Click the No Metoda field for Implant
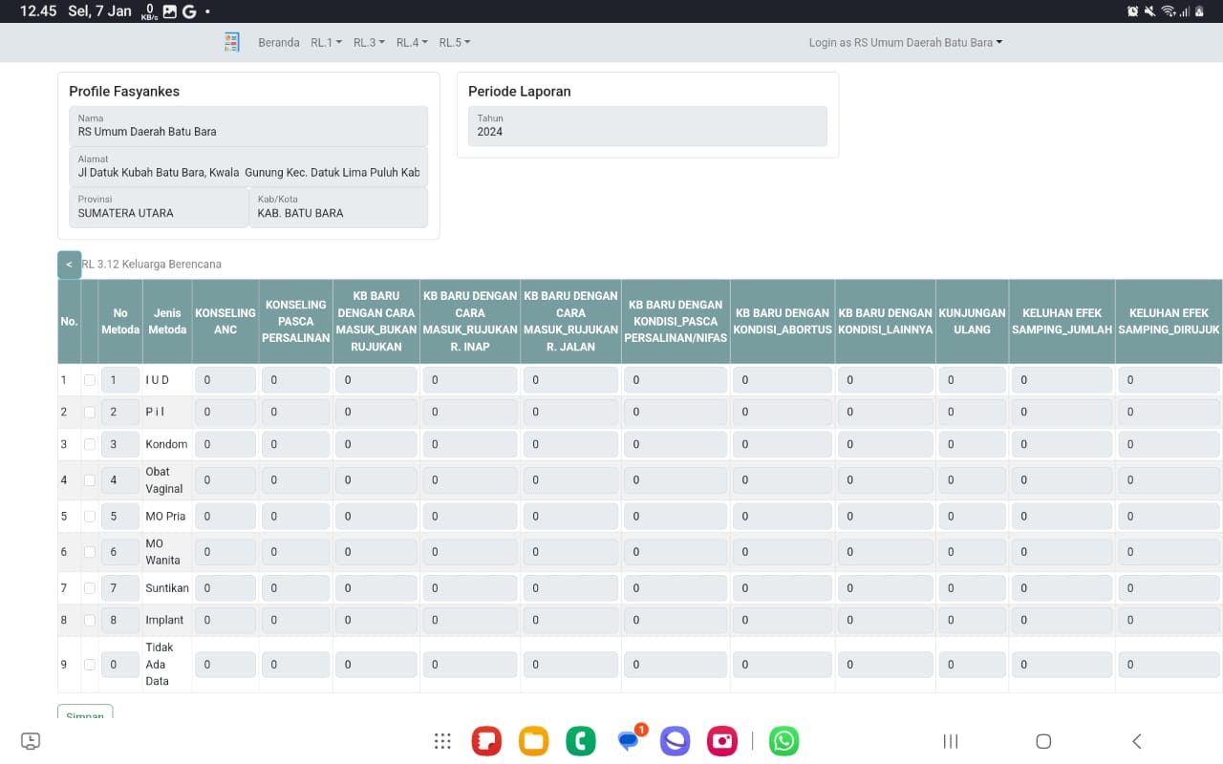The image size is (1223, 764). (x=119, y=620)
